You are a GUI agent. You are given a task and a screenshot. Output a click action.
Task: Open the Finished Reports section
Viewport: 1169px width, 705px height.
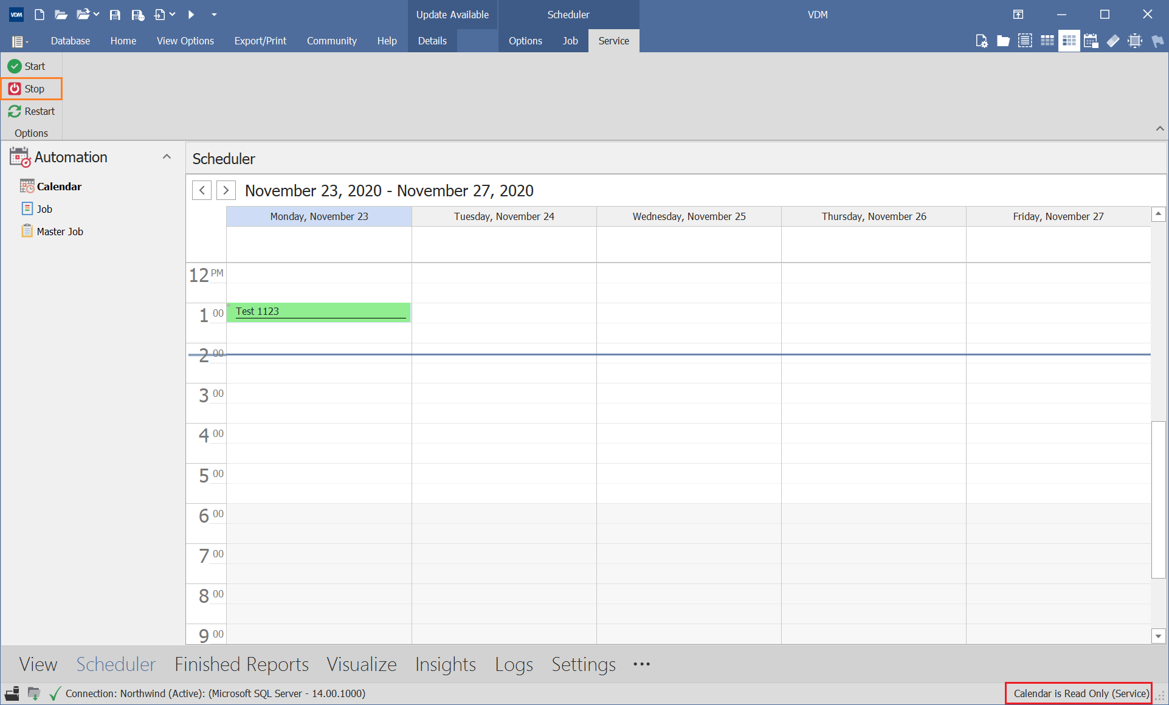click(242, 664)
